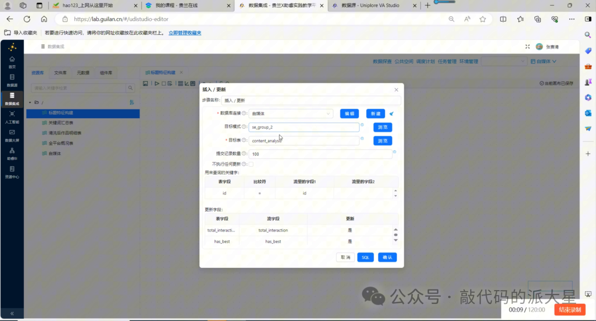The image size is (596, 321).
Task: Click the save icon in canvas toolbar
Action: click(x=146, y=83)
